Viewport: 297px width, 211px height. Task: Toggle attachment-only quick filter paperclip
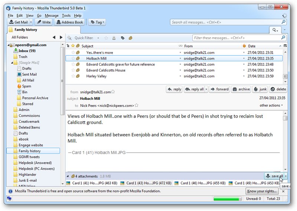[130, 38]
